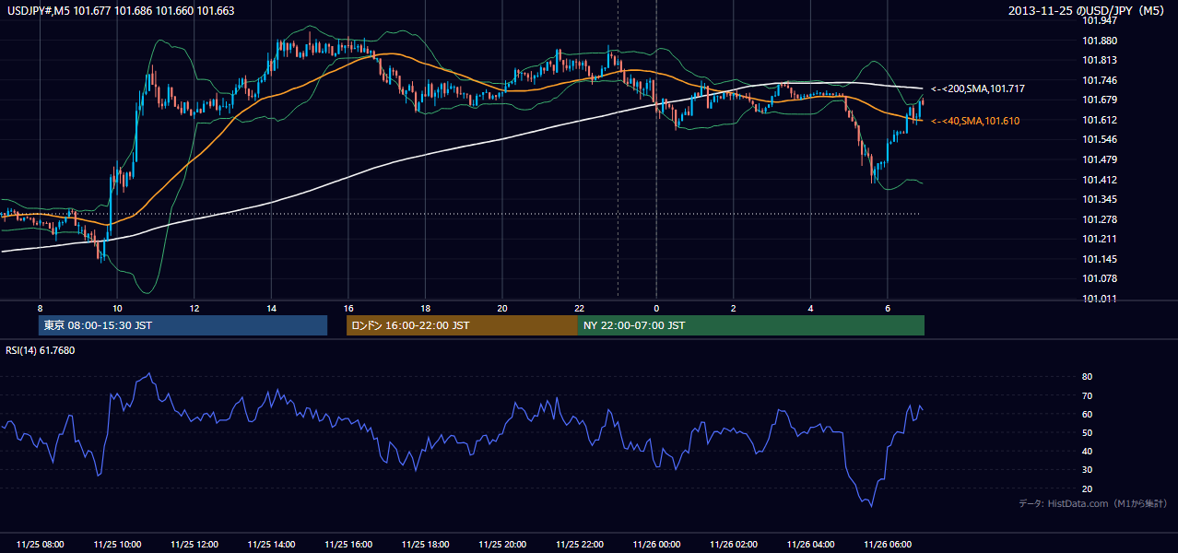This screenshot has width=1178, height=553.
Task: Click hour 18 on price chart axis
Action: point(425,308)
